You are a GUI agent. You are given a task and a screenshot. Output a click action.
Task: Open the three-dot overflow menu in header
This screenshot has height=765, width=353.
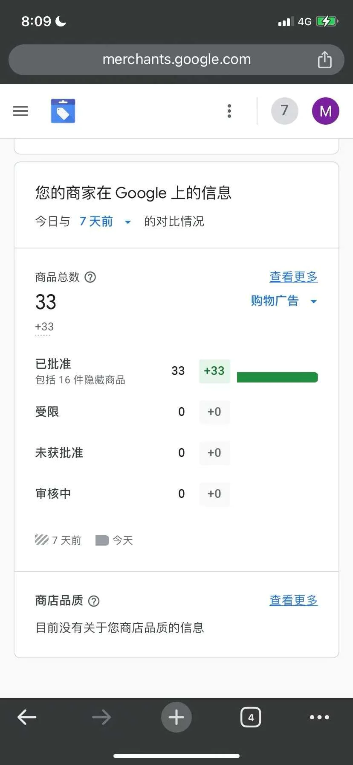229,111
